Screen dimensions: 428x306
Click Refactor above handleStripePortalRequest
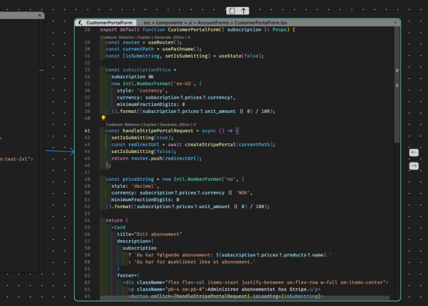[x=132, y=124]
